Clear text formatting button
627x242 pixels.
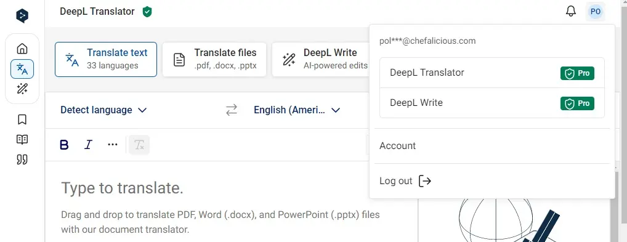pyautogui.click(x=139, y=145)
